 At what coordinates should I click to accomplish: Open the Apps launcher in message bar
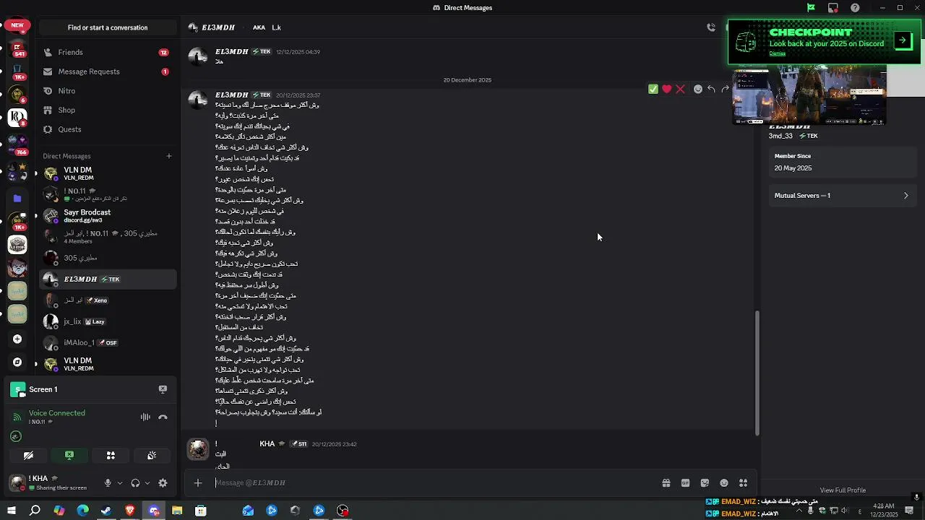743,483
